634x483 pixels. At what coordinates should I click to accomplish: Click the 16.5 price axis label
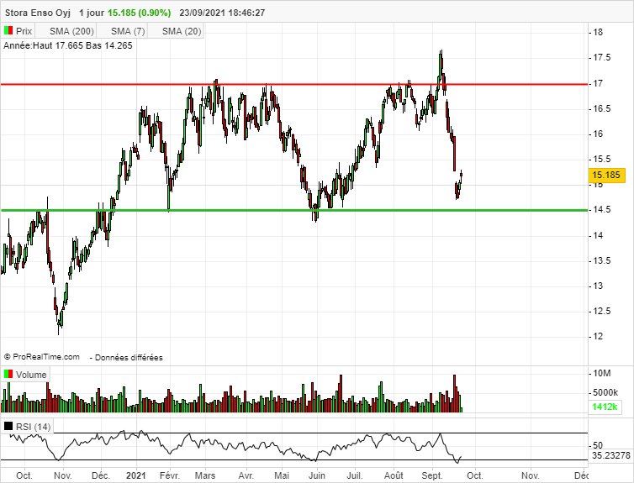(x=602, y=108)
